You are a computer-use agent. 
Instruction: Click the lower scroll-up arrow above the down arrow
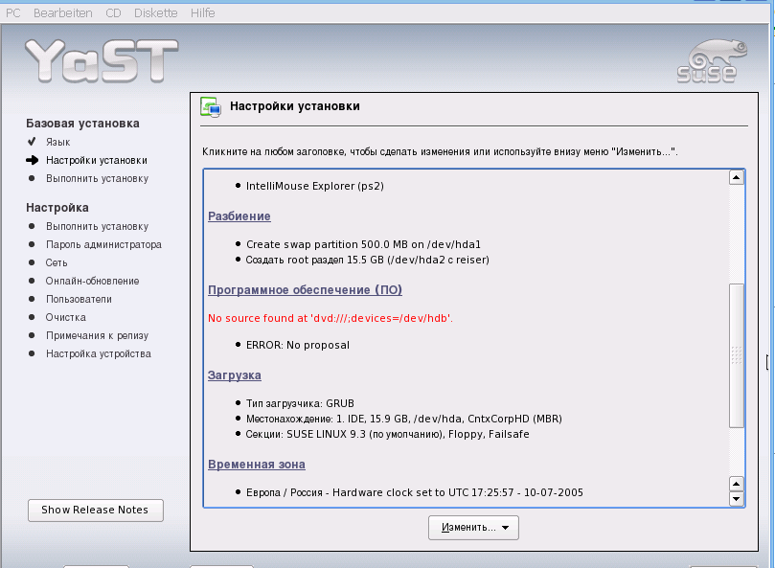pyautogui.click(x=737, y=484)
